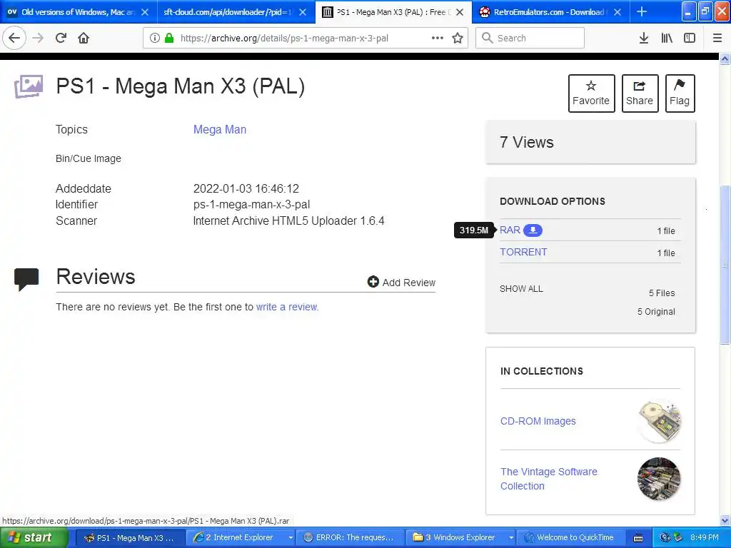Open a new browser tab
731x548 pixels.
pos(642,11)
